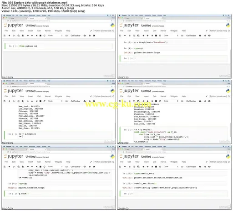This screenshot has width=233, height=211.
Task: Open Help menu in 'result_set.first' frame
Action: pyautogui.click(x=184, y=162)
